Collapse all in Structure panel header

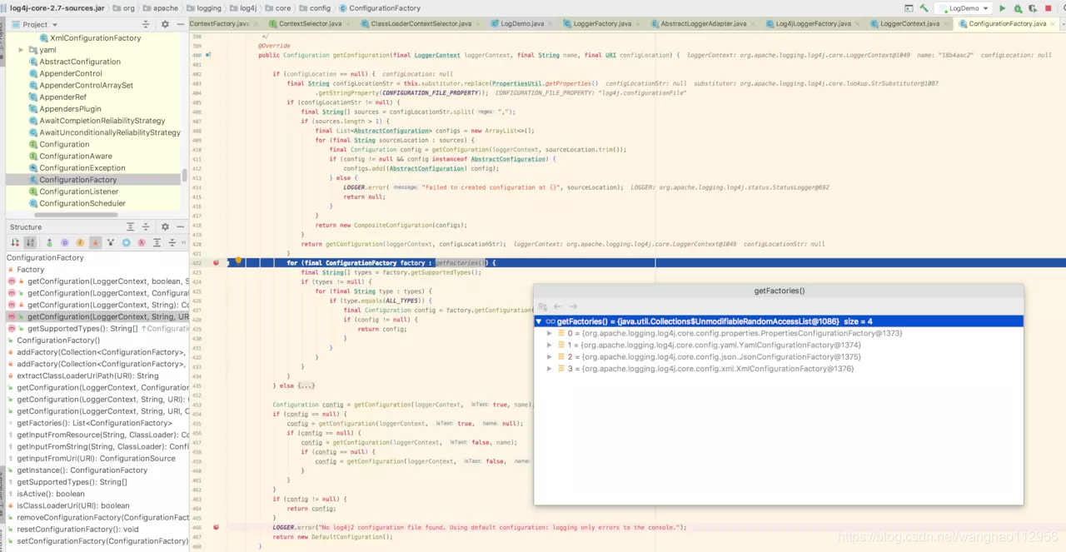[146, 226]
